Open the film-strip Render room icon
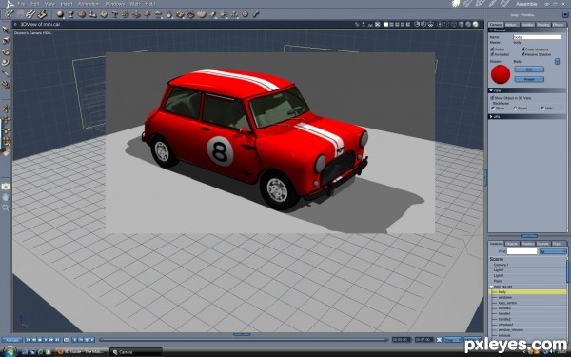The image size is (571, 357). tap(505, 4)
